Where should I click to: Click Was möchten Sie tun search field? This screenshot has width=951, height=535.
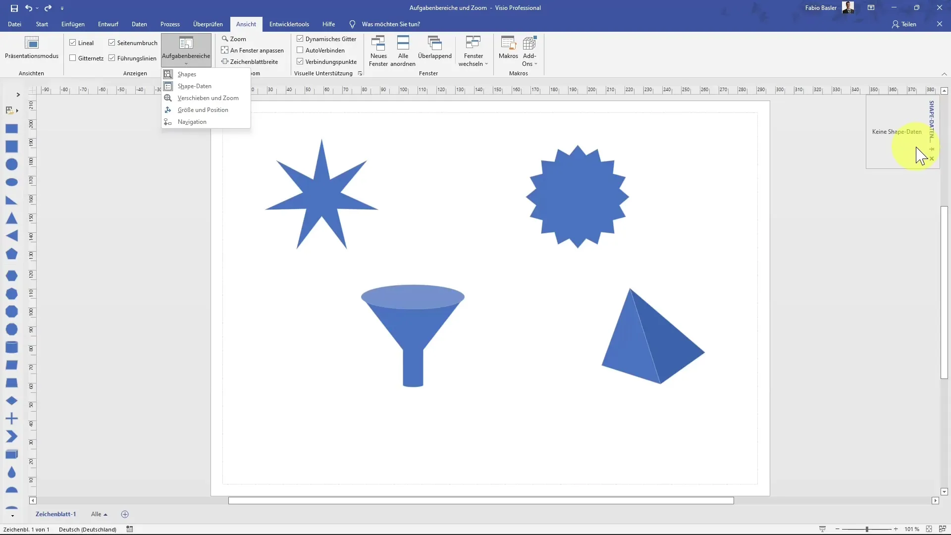[x=391, y=24]
